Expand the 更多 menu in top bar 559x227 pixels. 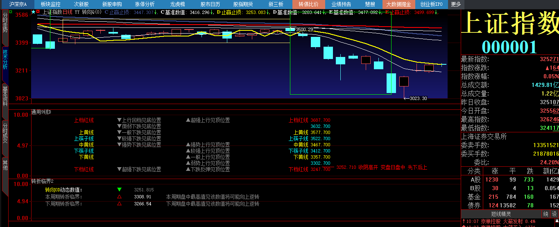(x=456, y=4)
